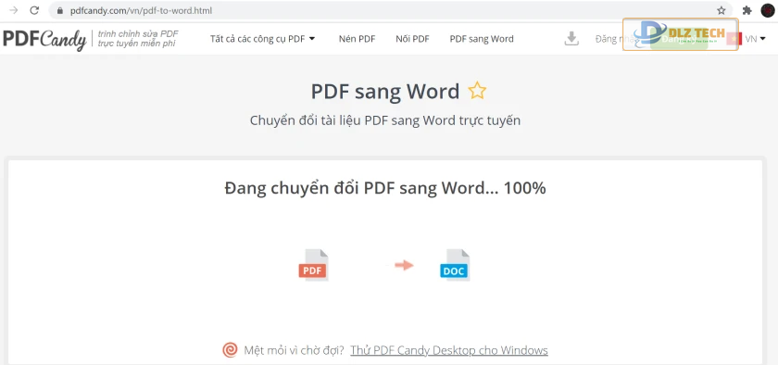Add PDF sang Word to favorites star

click(477, 91)
